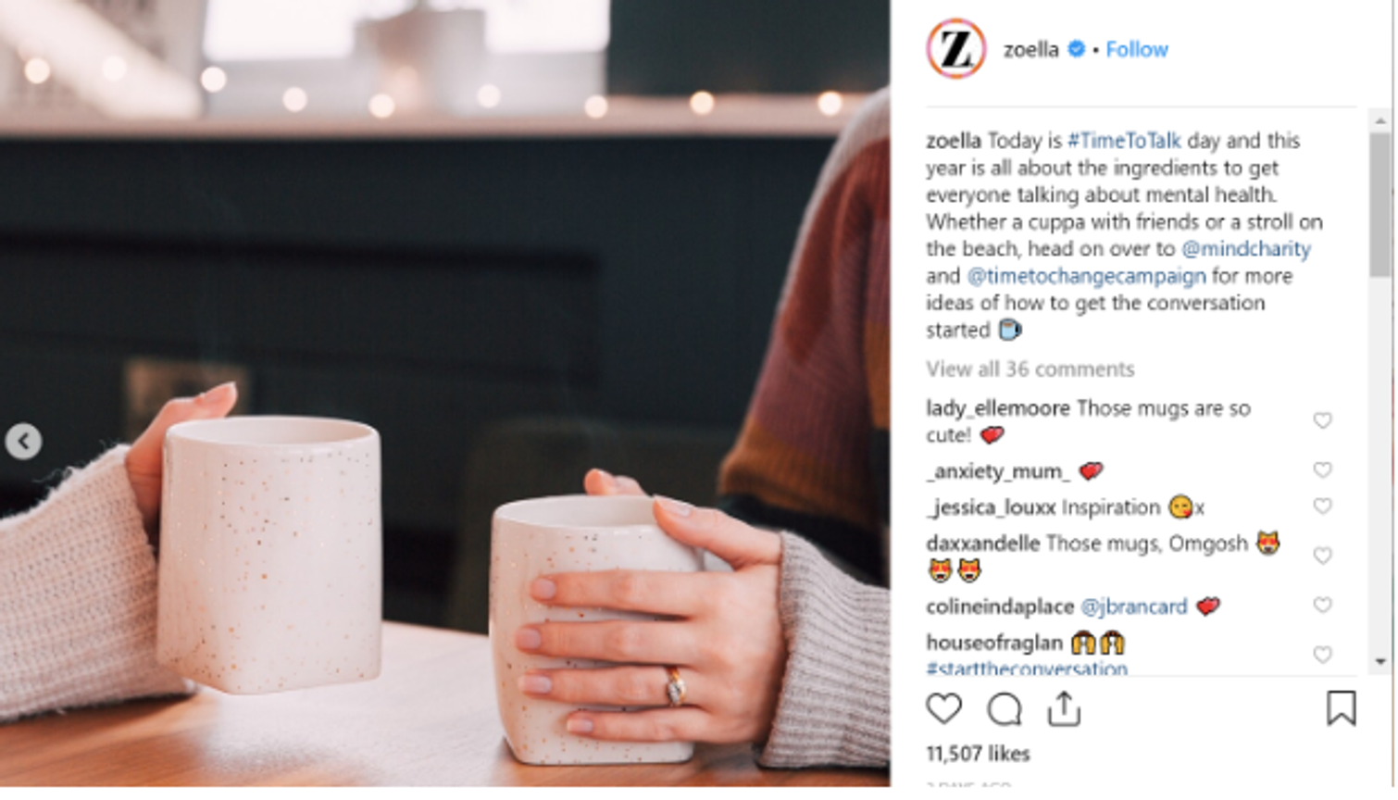The height and width of the screenshot is (800, 1398).
Task: View the 11,507 likes list
Action: (978, 754)
